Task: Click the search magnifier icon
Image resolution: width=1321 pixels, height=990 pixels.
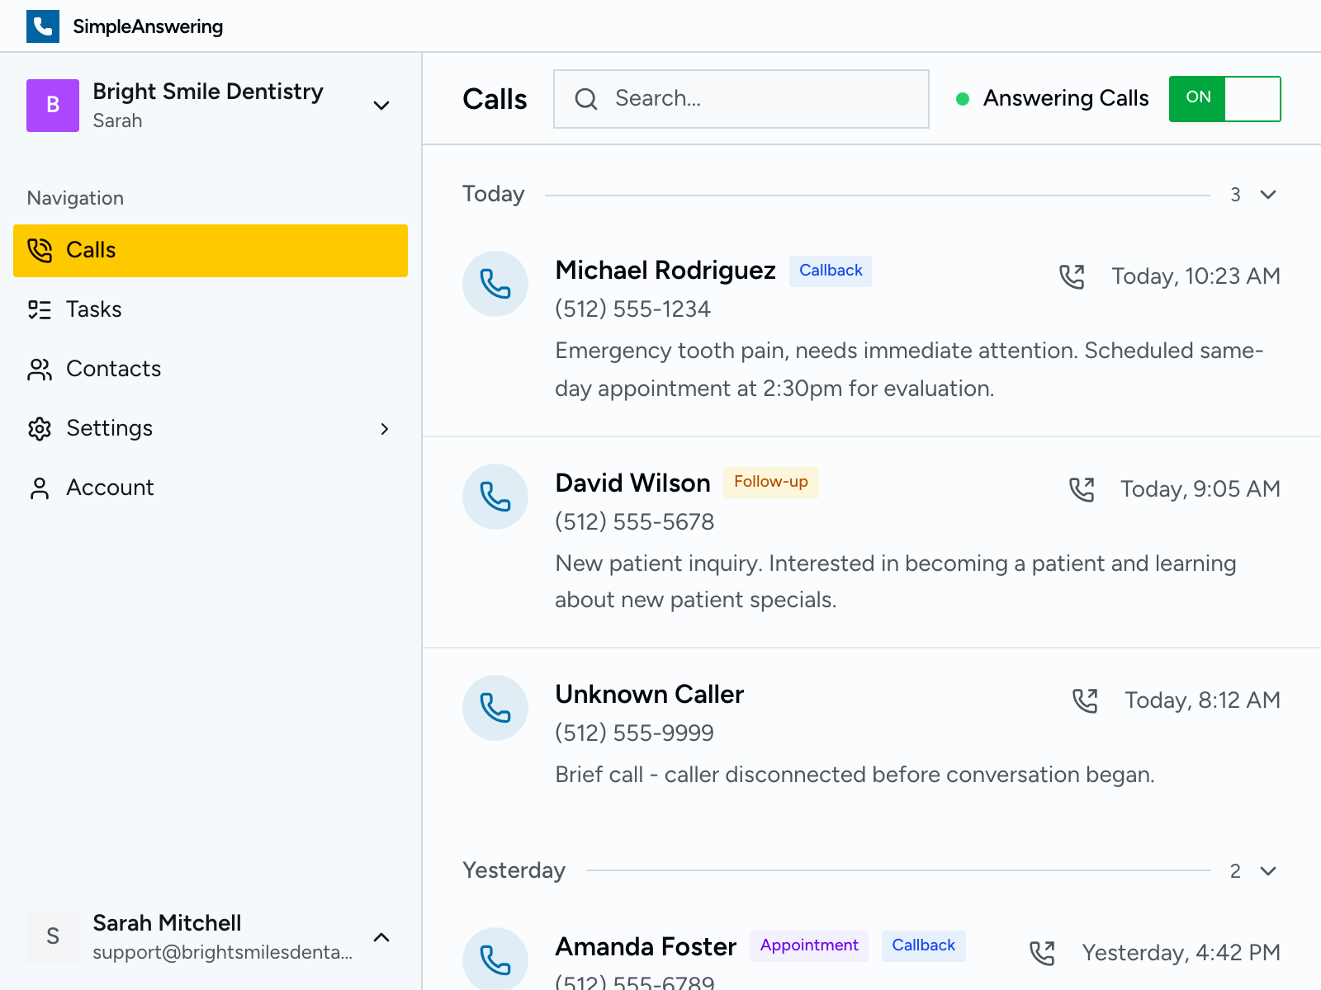Action: (x=586, y=98)
